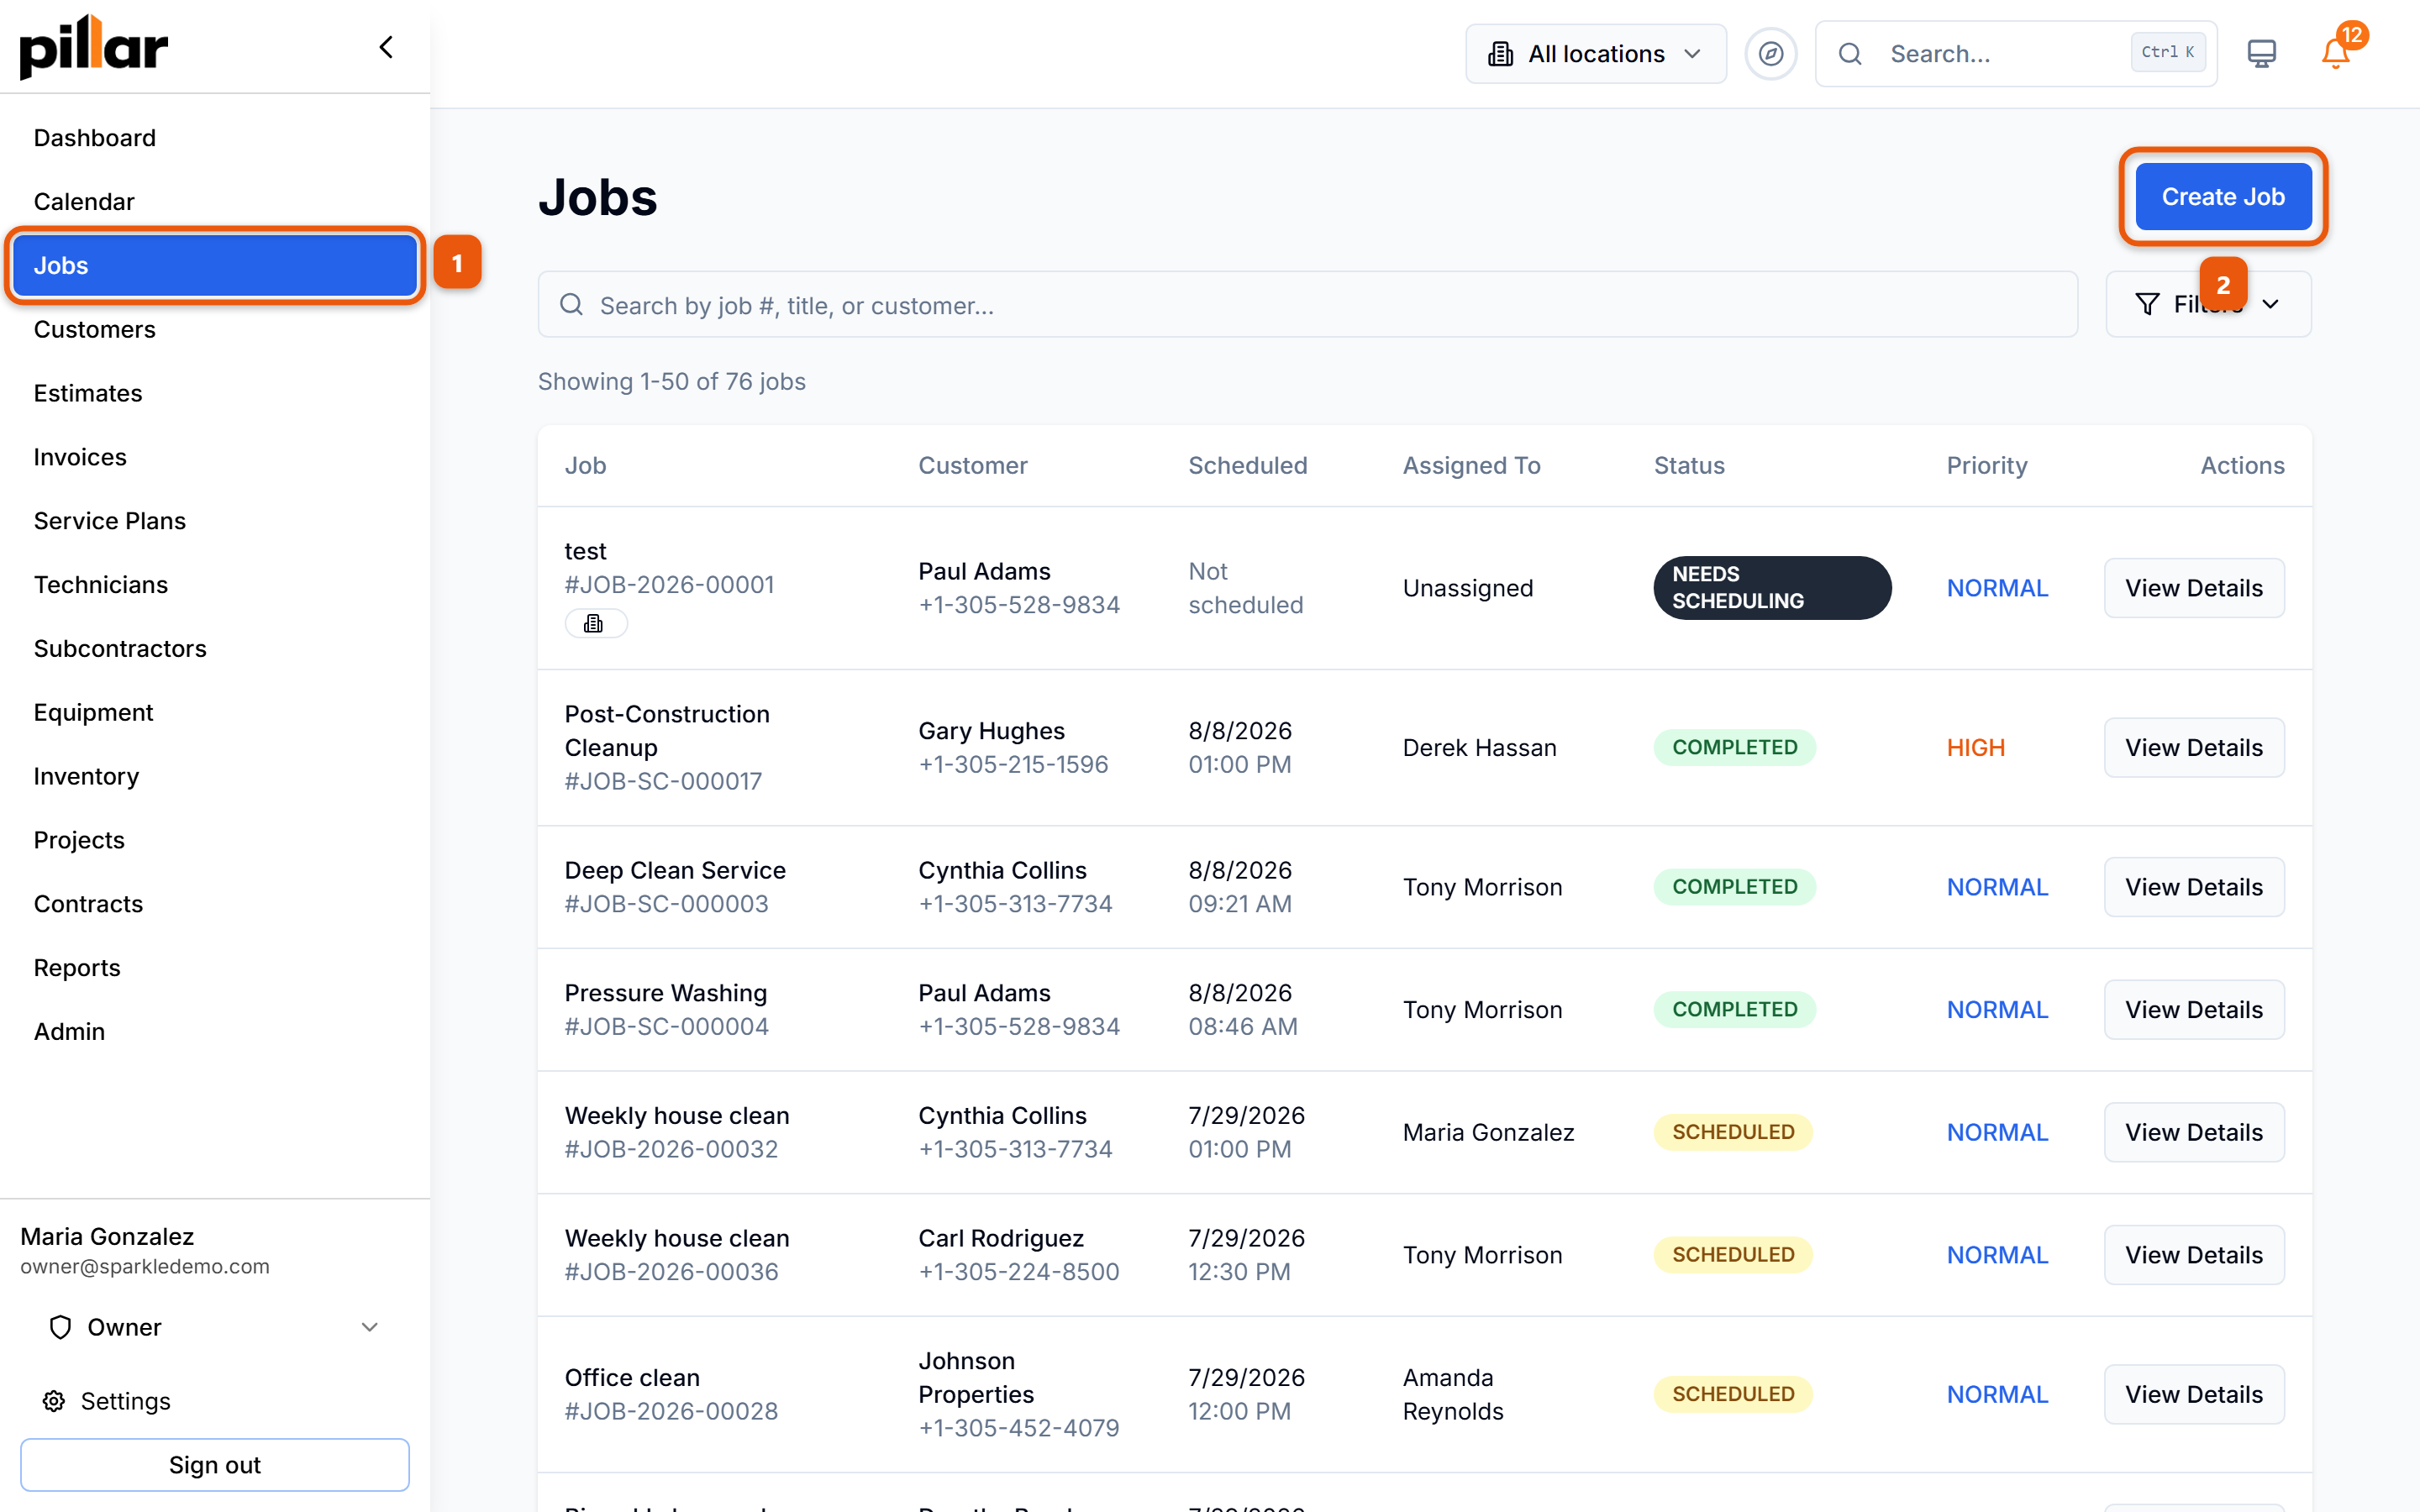Click Sign out

(214, 1465)
